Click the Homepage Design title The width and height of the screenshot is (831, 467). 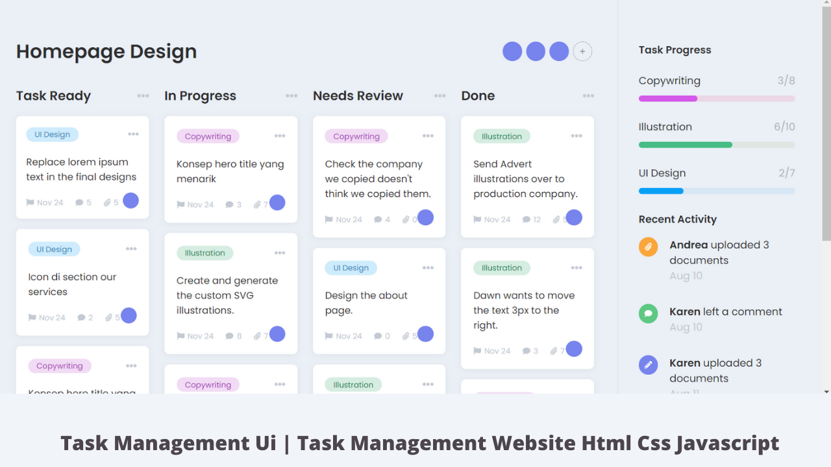coord(106,51)
